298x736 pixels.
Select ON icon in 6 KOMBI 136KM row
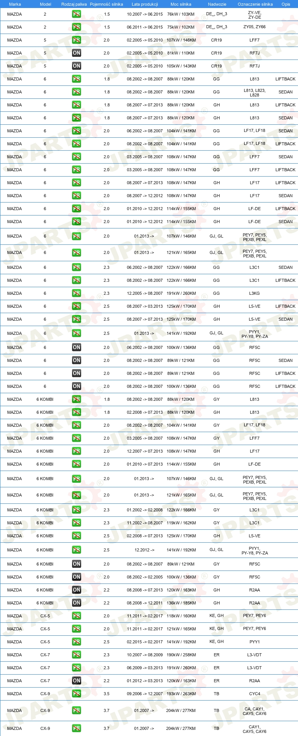77,577
